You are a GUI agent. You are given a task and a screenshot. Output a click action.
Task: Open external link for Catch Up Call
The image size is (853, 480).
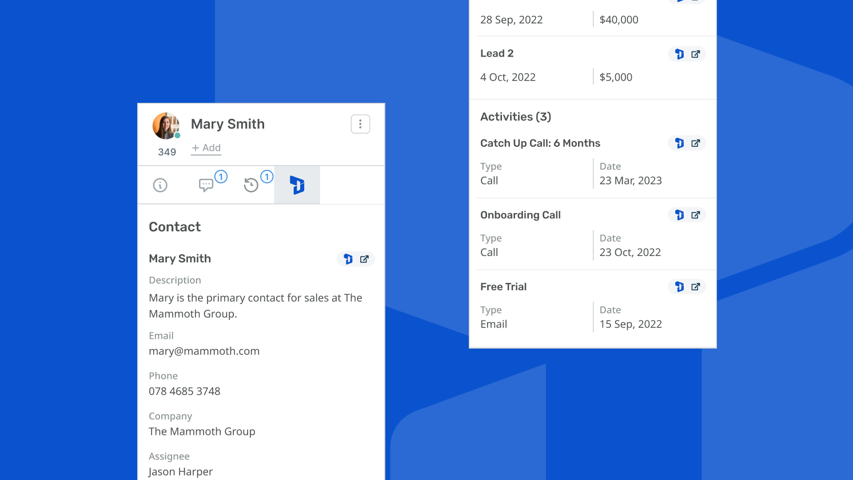(695, 143)
